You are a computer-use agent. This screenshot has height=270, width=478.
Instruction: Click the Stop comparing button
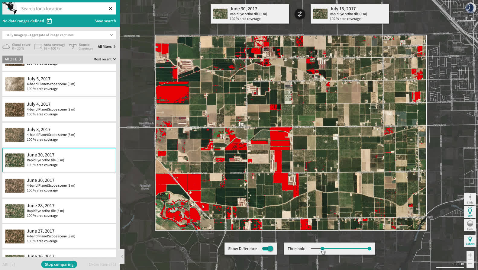59,264
